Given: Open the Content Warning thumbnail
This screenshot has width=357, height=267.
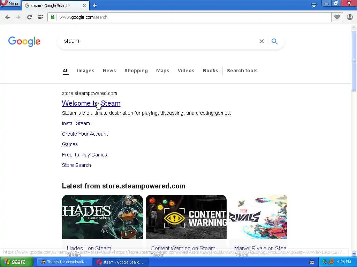Looking at the screenshot, I should [186, 217].
